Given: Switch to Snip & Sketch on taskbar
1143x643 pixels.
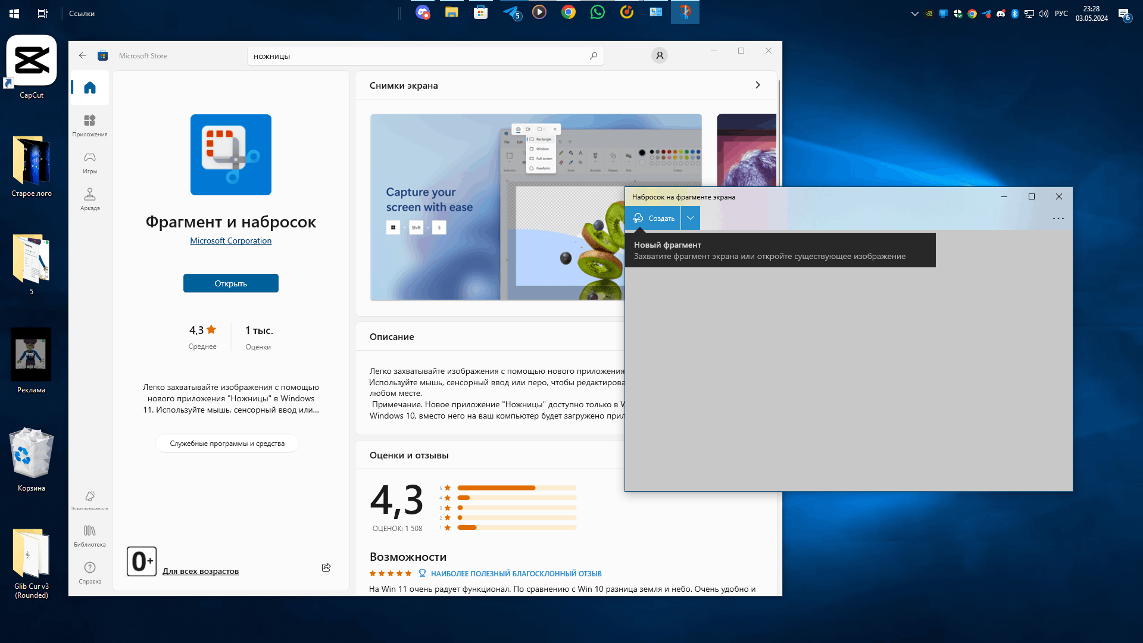Looking at the screenshot, I should [x=685, y=12].
